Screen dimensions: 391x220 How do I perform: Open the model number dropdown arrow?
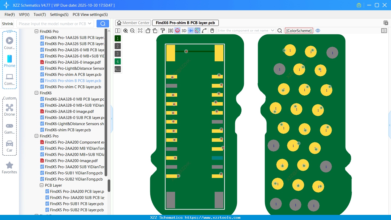coord(90,24)
